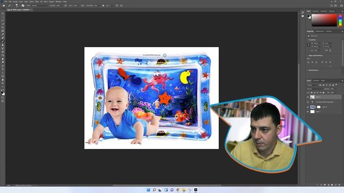Select the Lasso tool

click(x=3, y=20)
